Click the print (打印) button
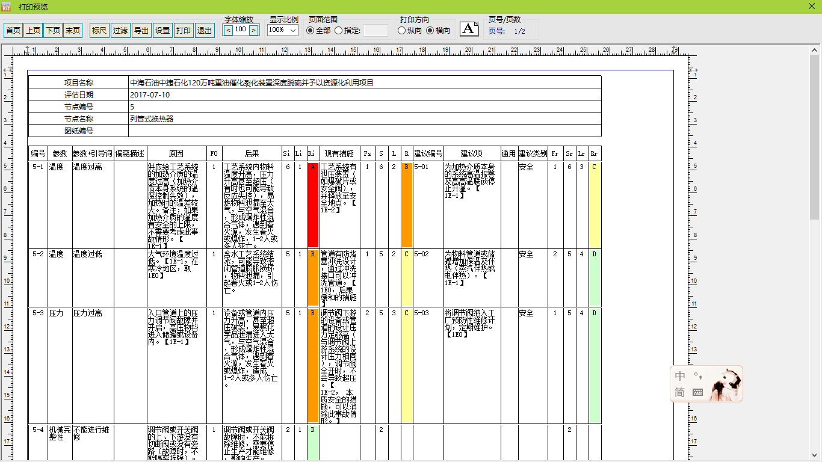 tap(184, 30)
